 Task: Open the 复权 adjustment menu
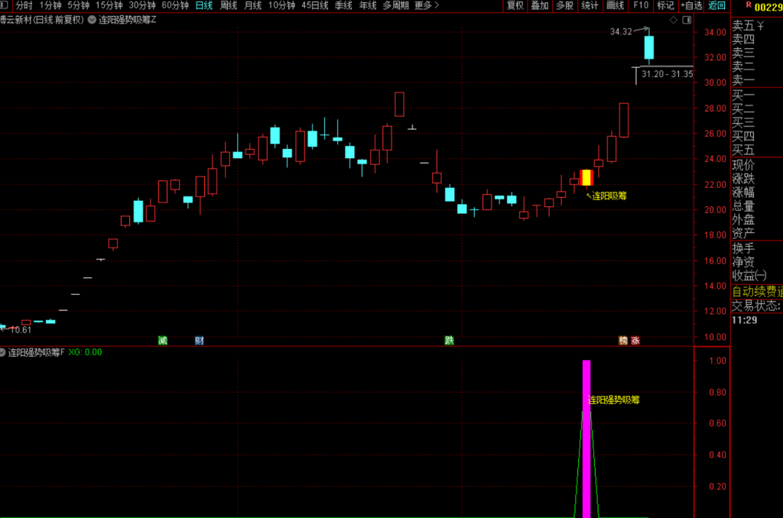(x=515, y=5)
